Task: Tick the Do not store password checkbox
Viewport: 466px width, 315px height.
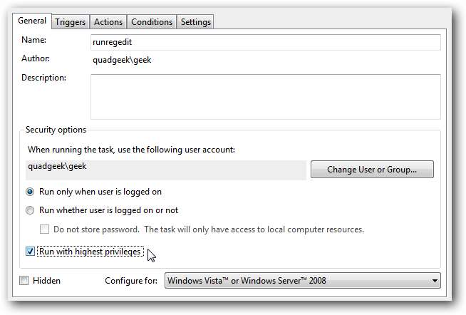Action: [x=45, y=229]
